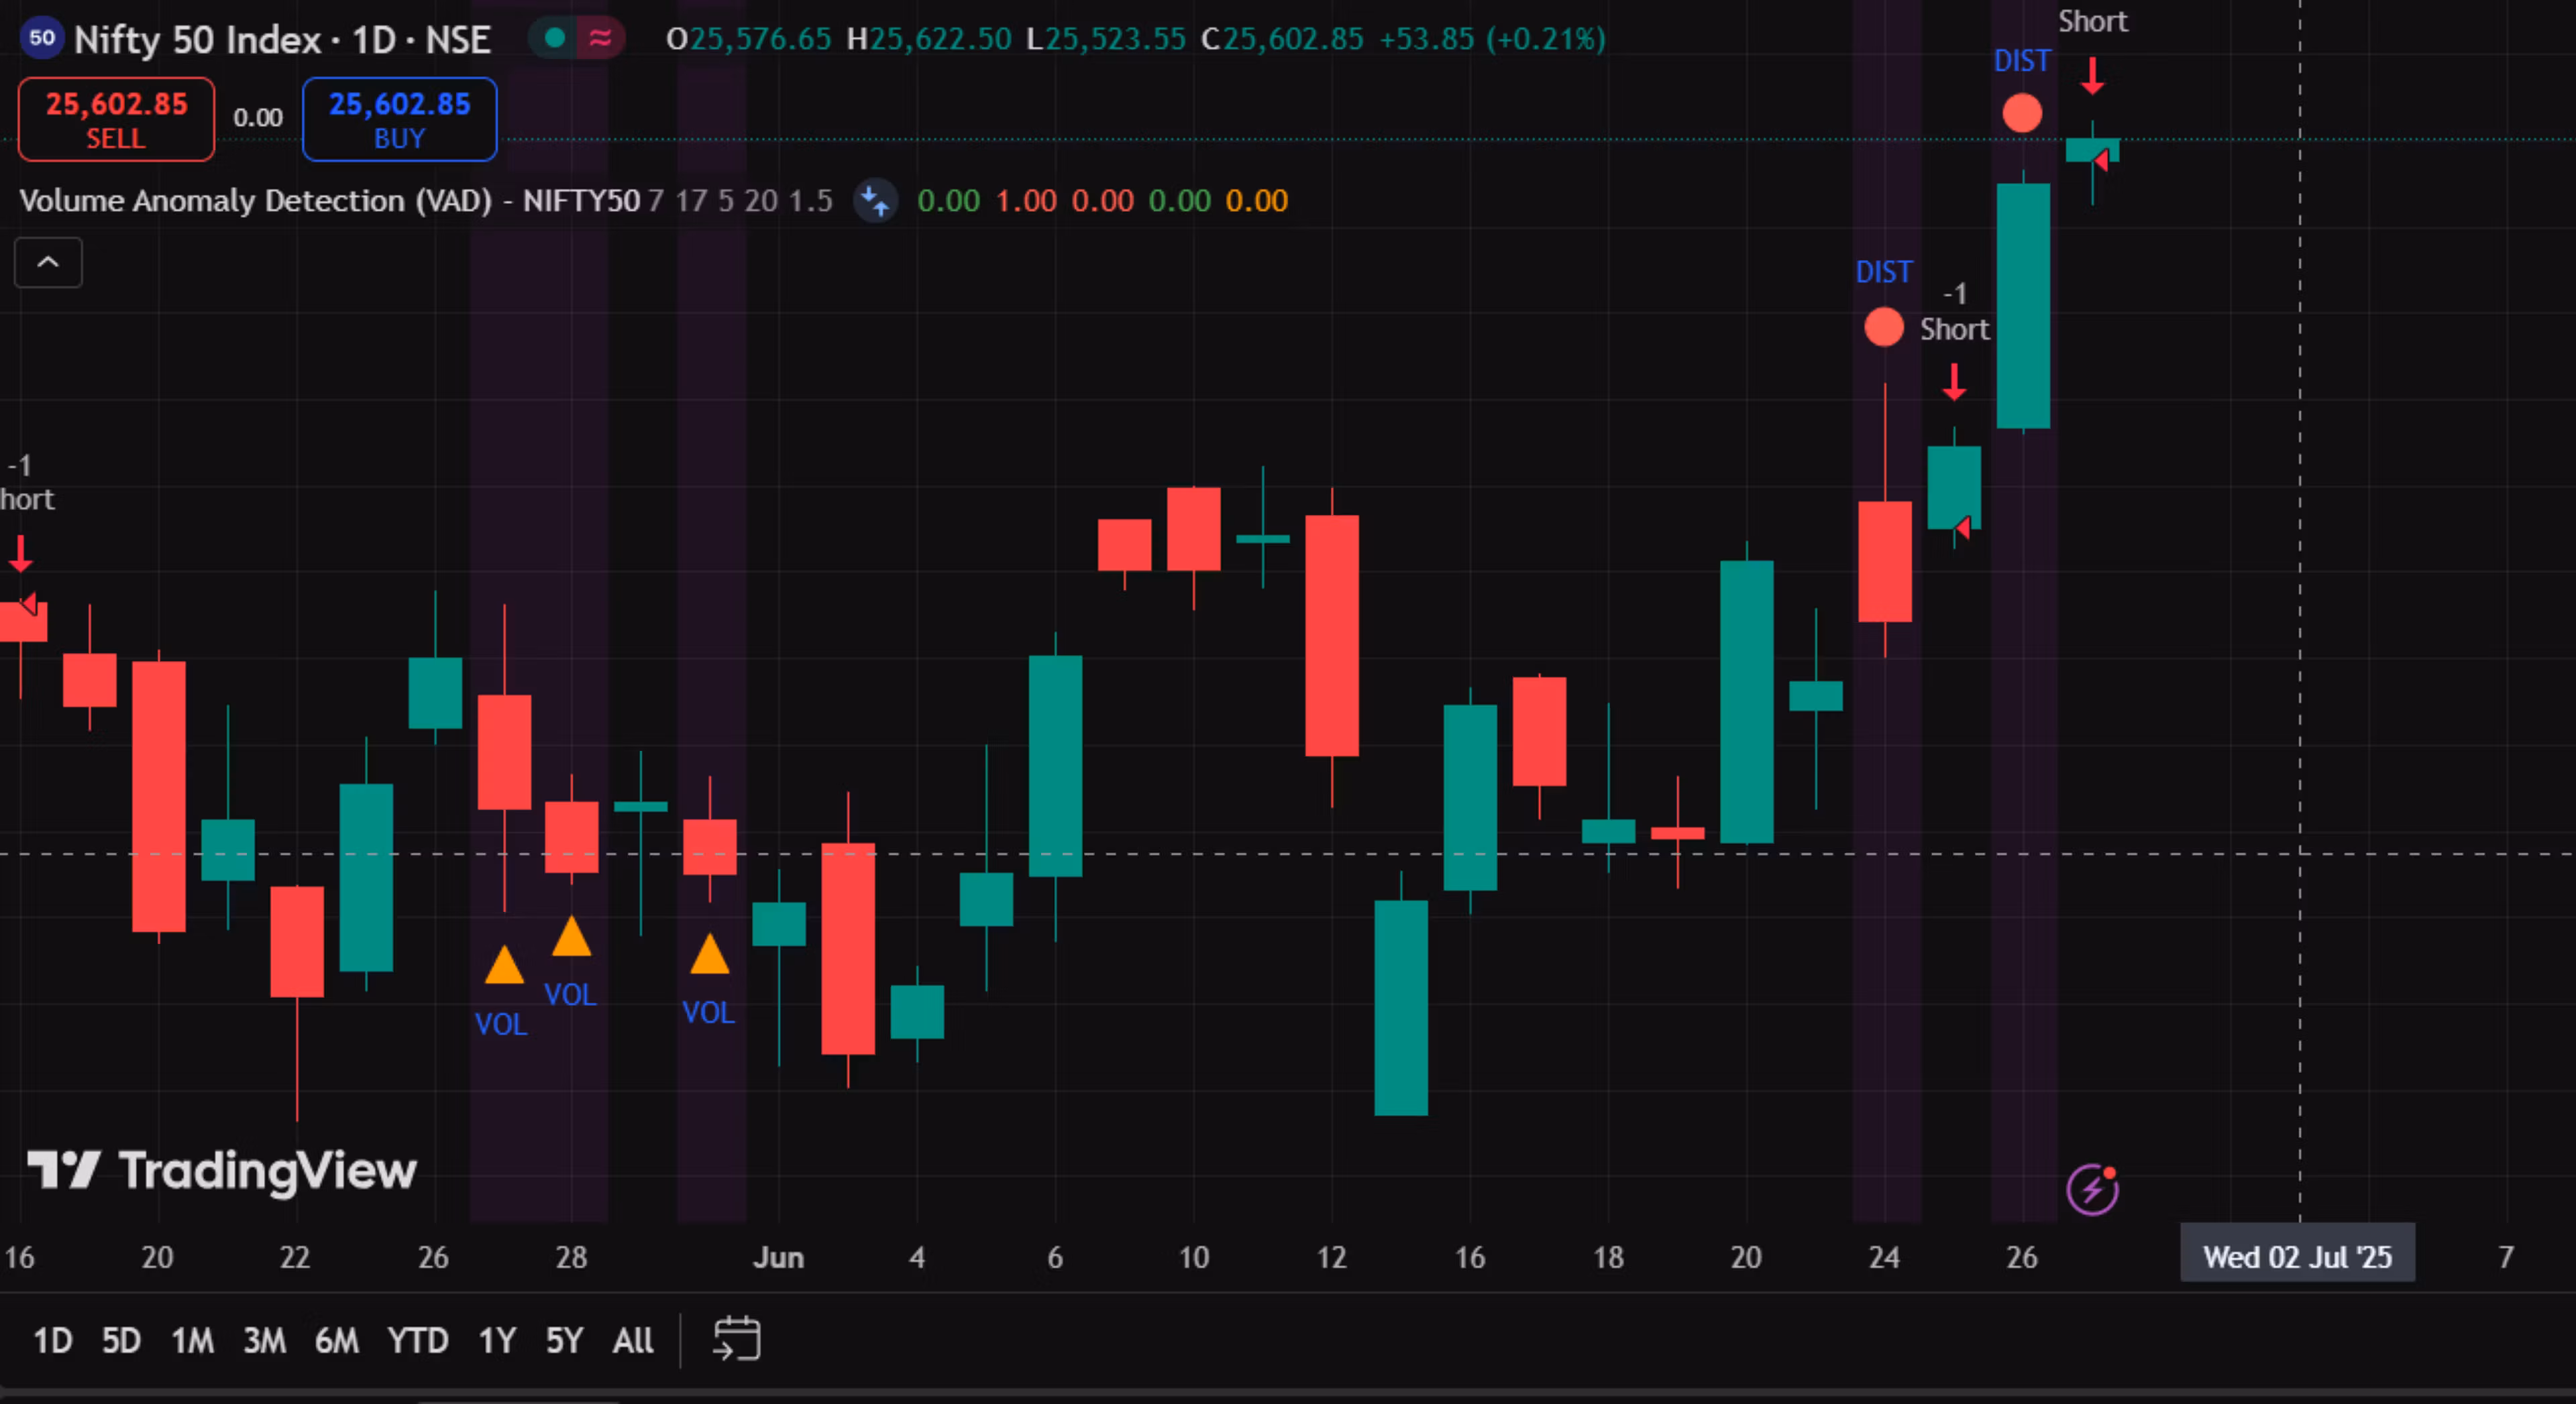This screenshot has width=2576, height=1404.
Task: Click the change value +53.85 (+0.21%)
Action: 1492,39
